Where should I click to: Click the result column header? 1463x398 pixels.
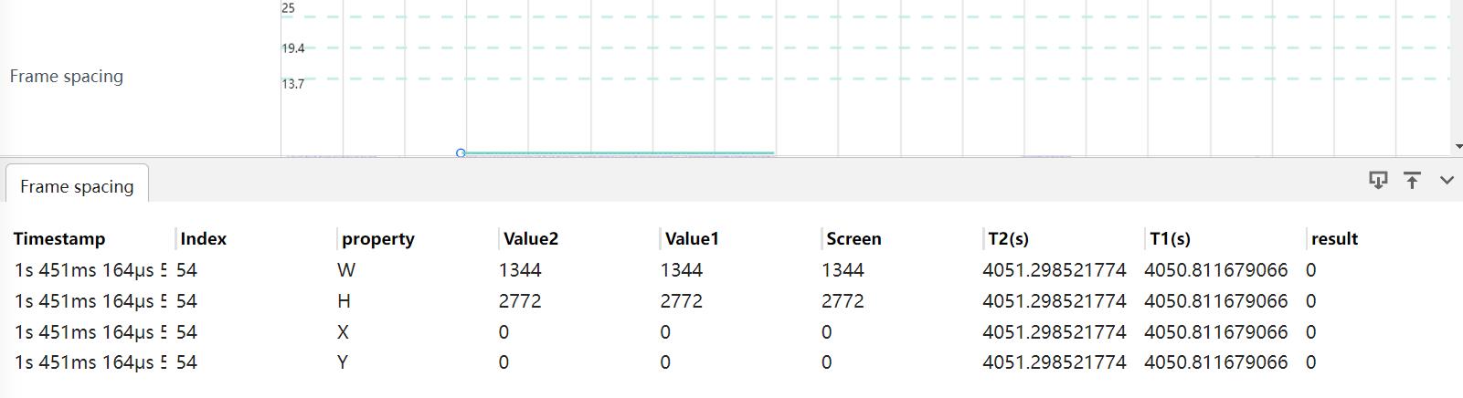(1334, 239)
